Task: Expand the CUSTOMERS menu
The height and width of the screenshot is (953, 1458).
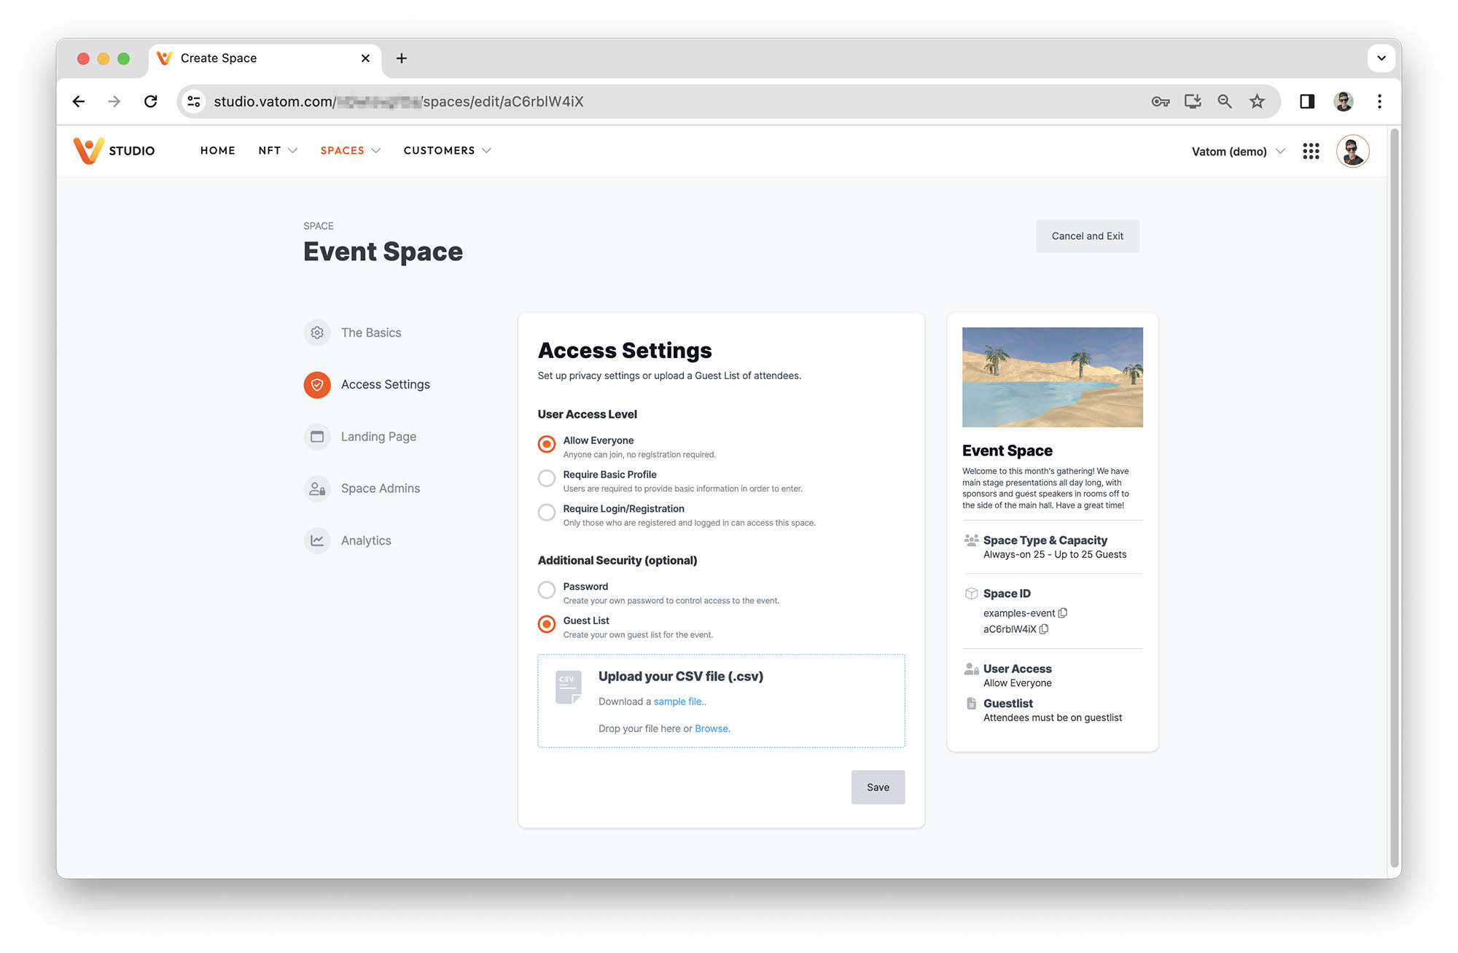Action: [x=447, y=150]
